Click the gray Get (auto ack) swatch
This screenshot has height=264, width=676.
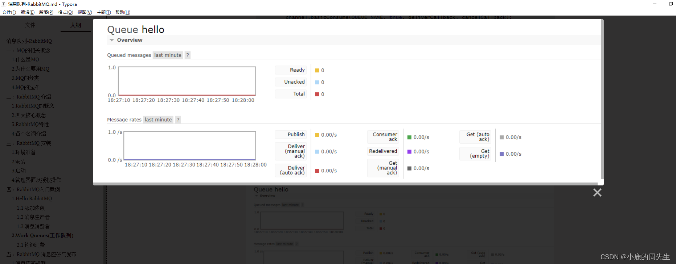(x=501, y=137)
